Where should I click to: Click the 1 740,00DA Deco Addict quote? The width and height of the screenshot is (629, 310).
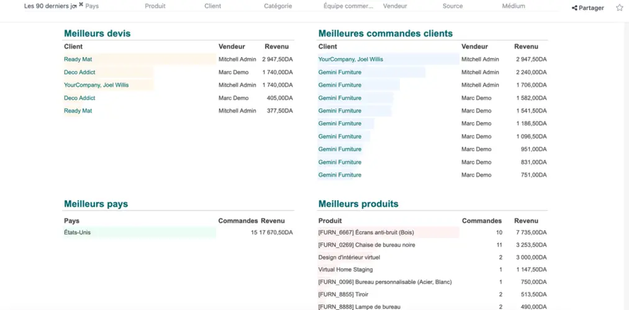pos(277,73)
